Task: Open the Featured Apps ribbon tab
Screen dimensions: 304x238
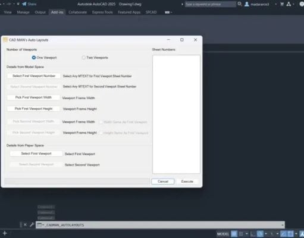Action: coord(129,12)
